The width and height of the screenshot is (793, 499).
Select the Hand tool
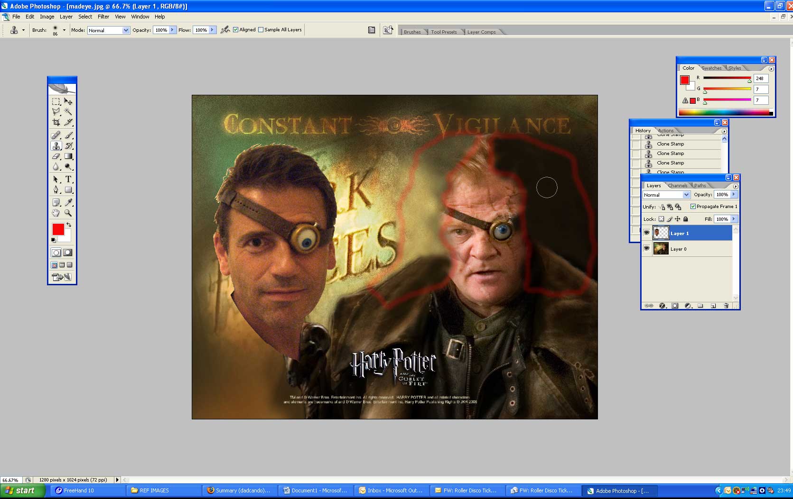(56, 213)
